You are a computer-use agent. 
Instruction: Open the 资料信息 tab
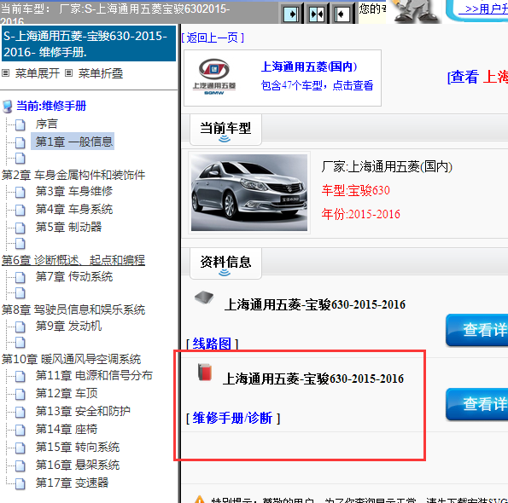pyautogui.click(x=225, y=263)
